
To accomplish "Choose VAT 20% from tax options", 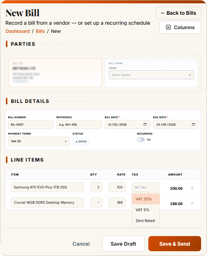I will (146, 199).
